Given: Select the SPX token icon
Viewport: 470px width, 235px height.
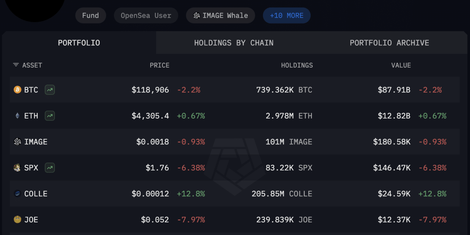Looking at the screenshot, I should pyautogui.click(x=17, y=168).
